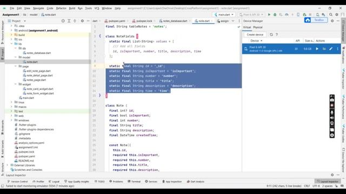Open the Dart Analysis tool window

tap(196, 182)
